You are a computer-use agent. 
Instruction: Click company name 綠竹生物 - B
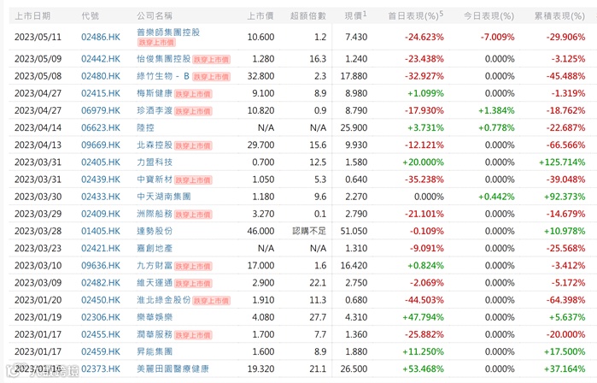(x=163, y=76)
